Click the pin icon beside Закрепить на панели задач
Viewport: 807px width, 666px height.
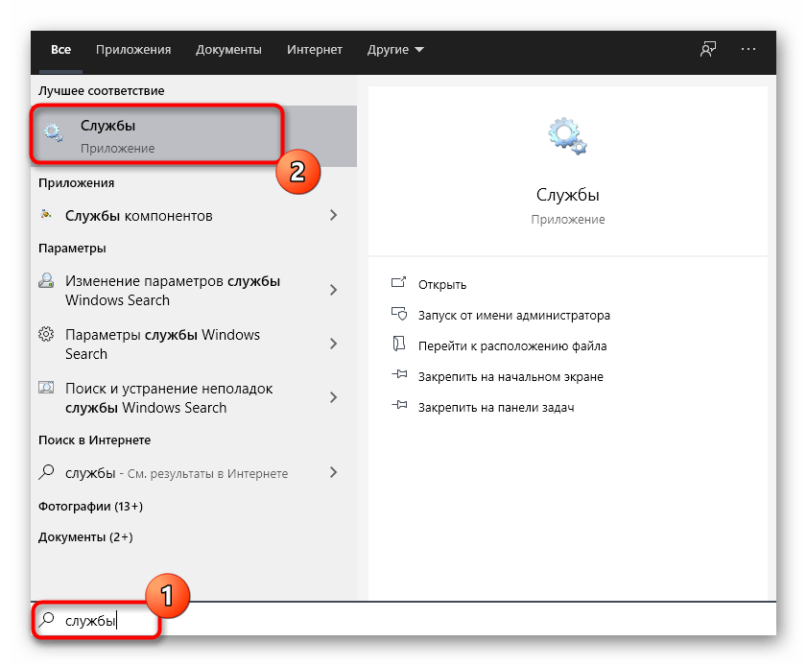[x=399, y=406]
